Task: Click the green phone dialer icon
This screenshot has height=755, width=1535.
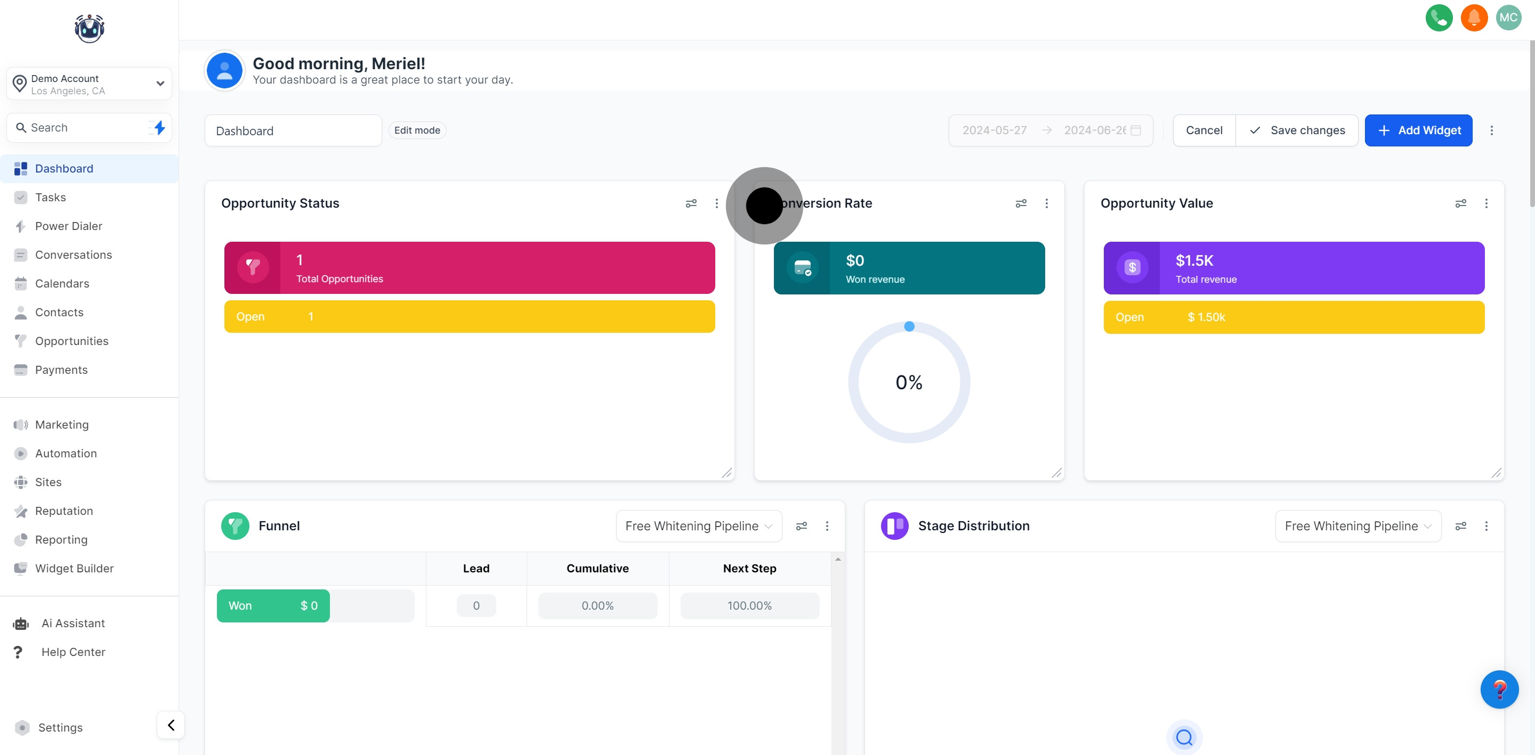Action: [1439, 18]
